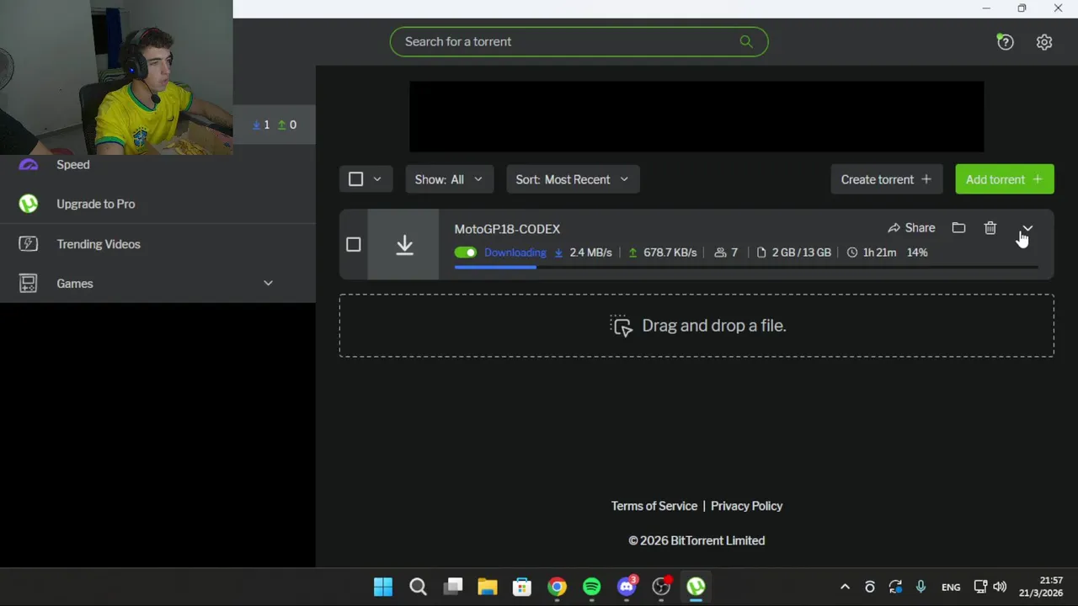Open the Windows Start menu
1078x606 pixels.
(x=383, y=587)
